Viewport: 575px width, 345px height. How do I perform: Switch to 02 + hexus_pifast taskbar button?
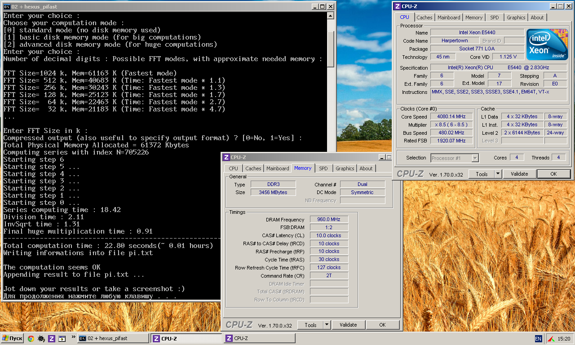click(x=113, y=338)
